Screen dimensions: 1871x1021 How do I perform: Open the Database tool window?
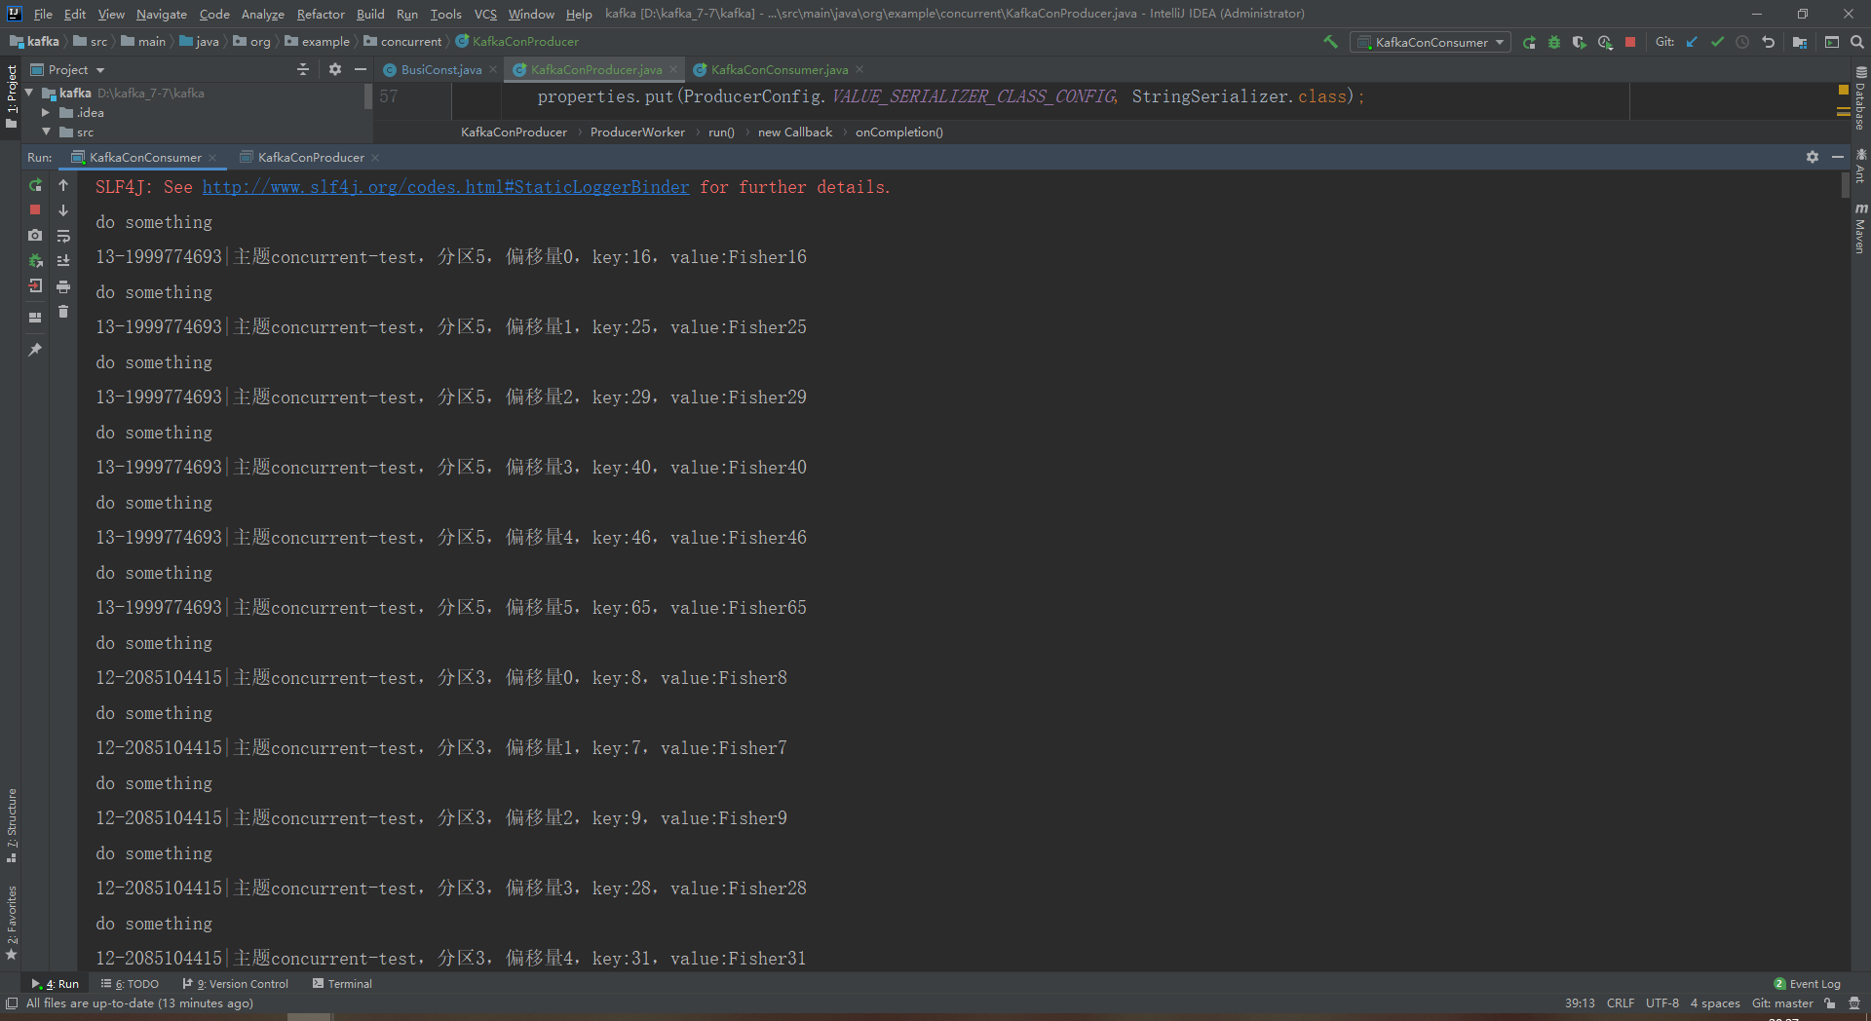(1860, 98)
